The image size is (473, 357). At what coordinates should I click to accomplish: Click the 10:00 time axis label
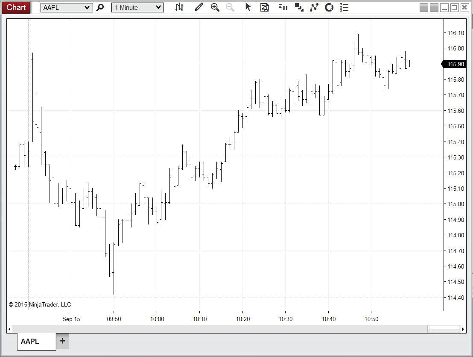click(x=157, y=319)
